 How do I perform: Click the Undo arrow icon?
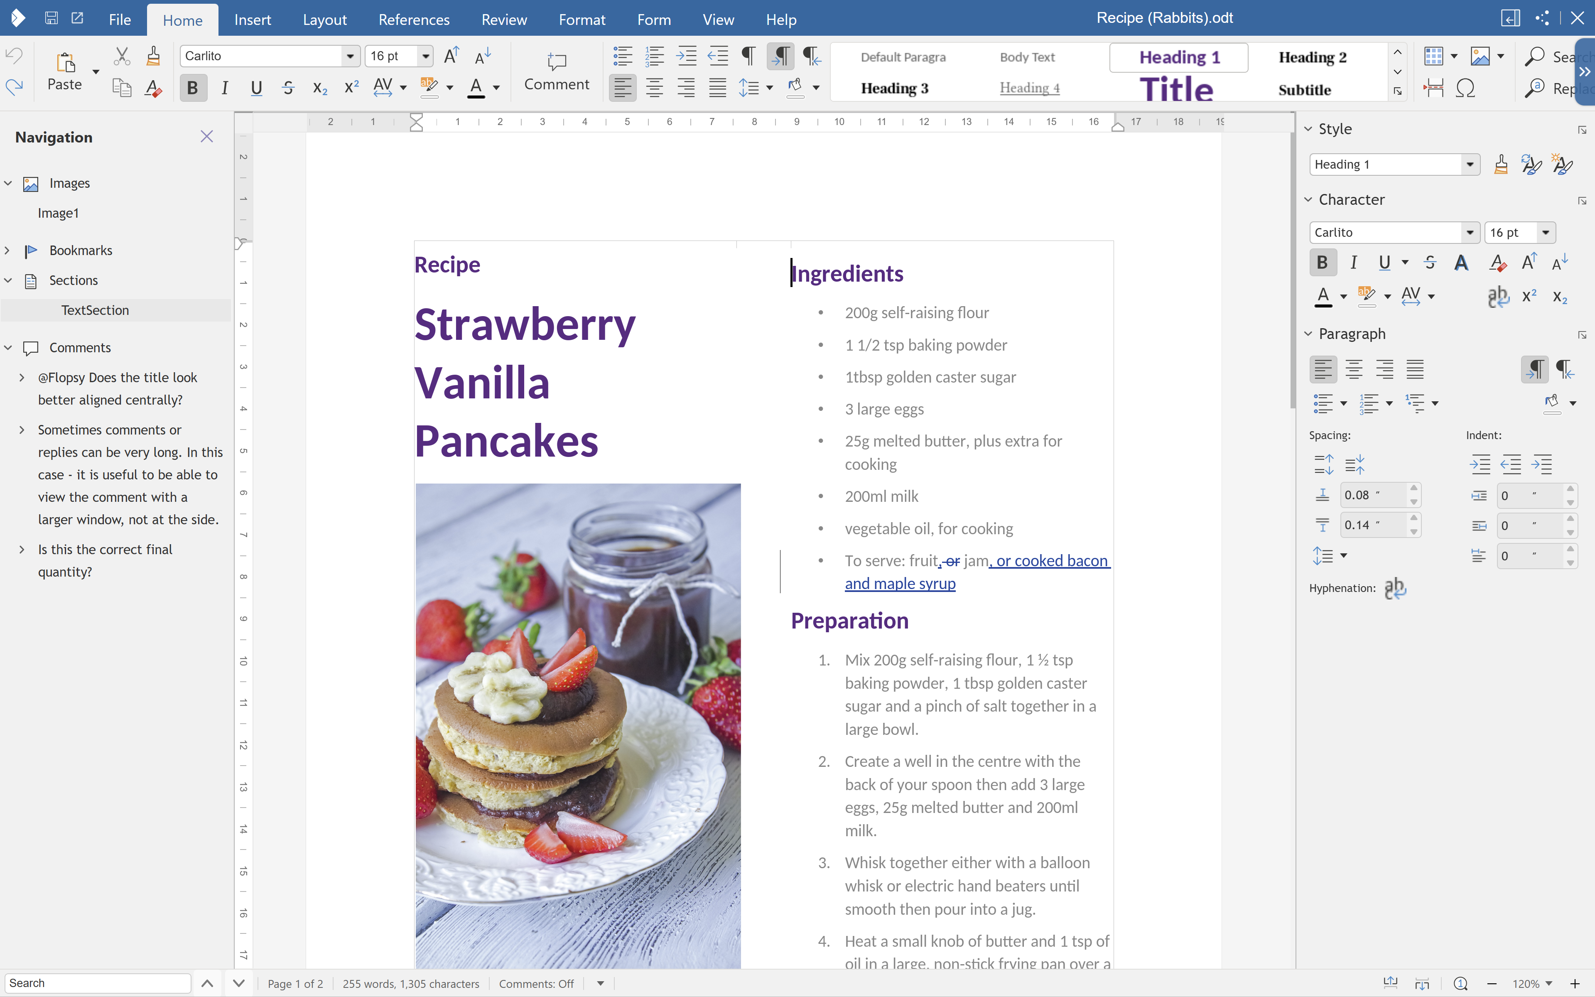[14, 55]
